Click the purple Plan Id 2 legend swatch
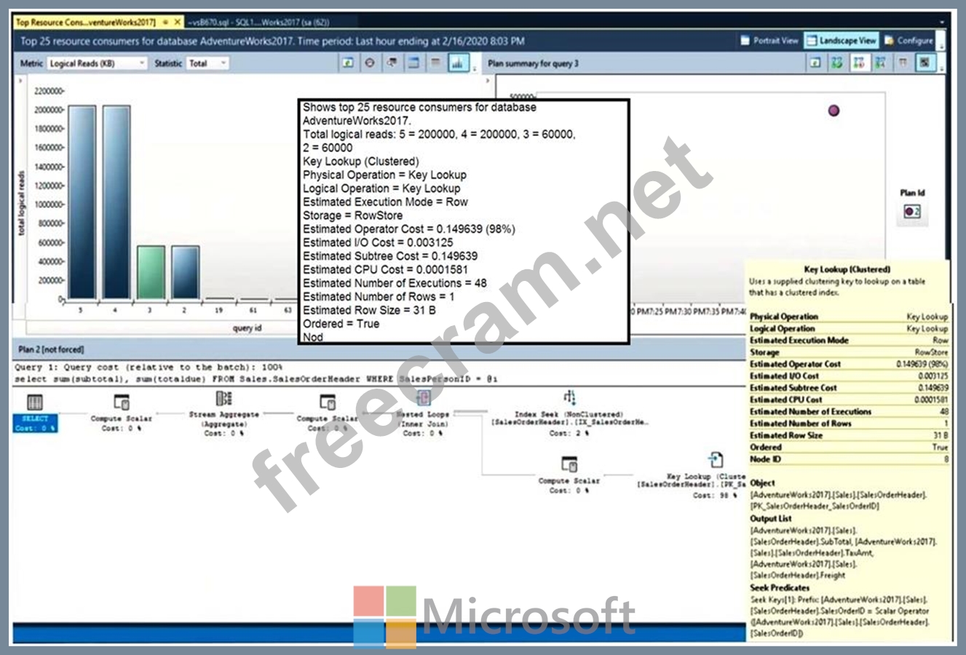The image size is (966, 655). [x=911, y=212]
